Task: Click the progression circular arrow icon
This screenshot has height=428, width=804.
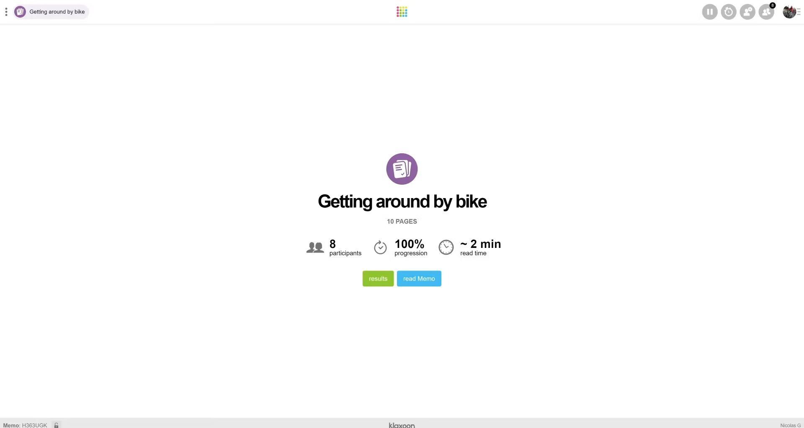Action: click(380, 248)
